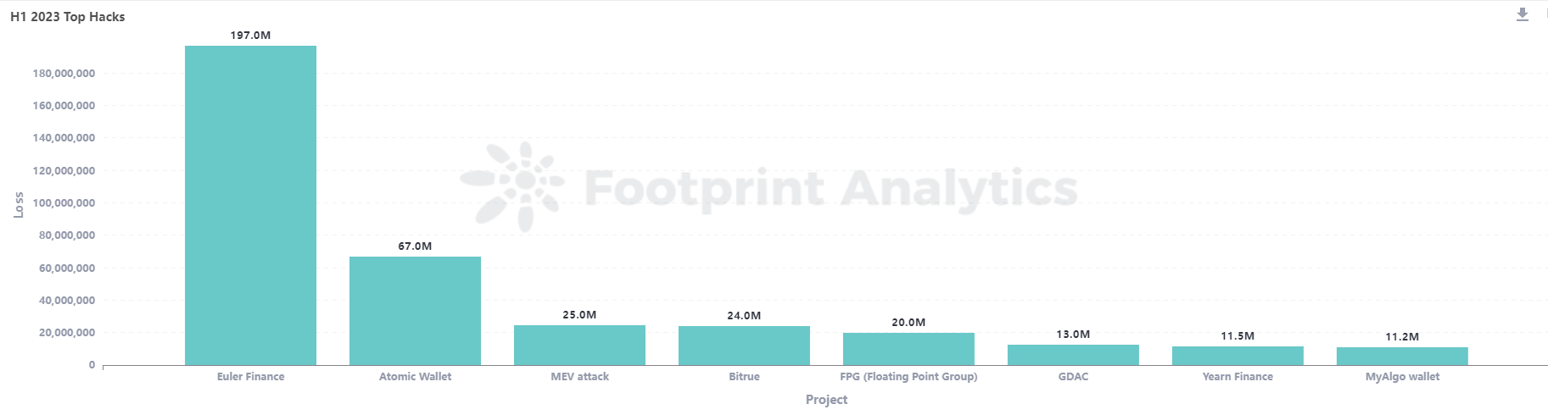Click the download chart icon
This screenshot has width=1548, height=415.
coord(1522,14)
